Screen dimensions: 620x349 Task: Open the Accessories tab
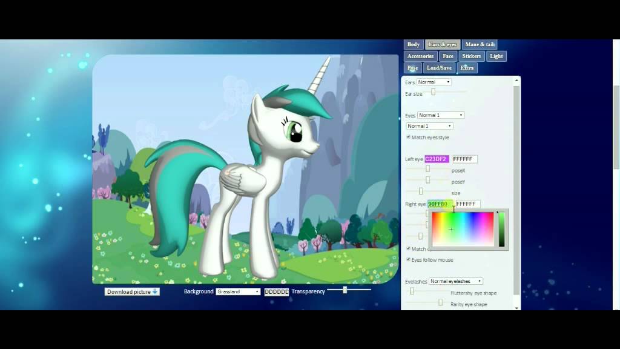pyautogui.click(x=420, y=56)
